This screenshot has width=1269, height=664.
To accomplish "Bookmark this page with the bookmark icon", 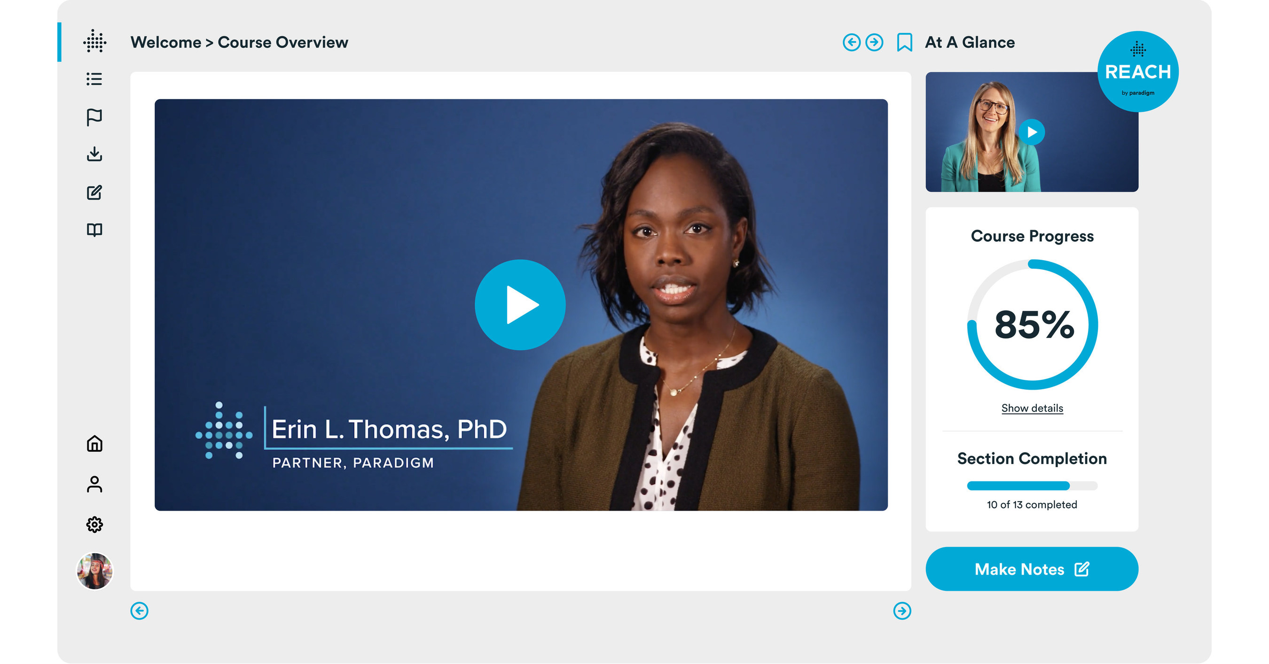I will 904,42.
